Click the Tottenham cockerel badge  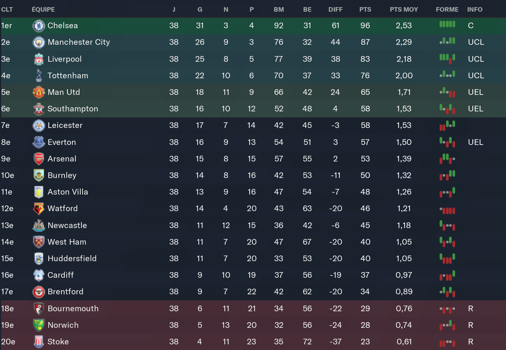39,76
